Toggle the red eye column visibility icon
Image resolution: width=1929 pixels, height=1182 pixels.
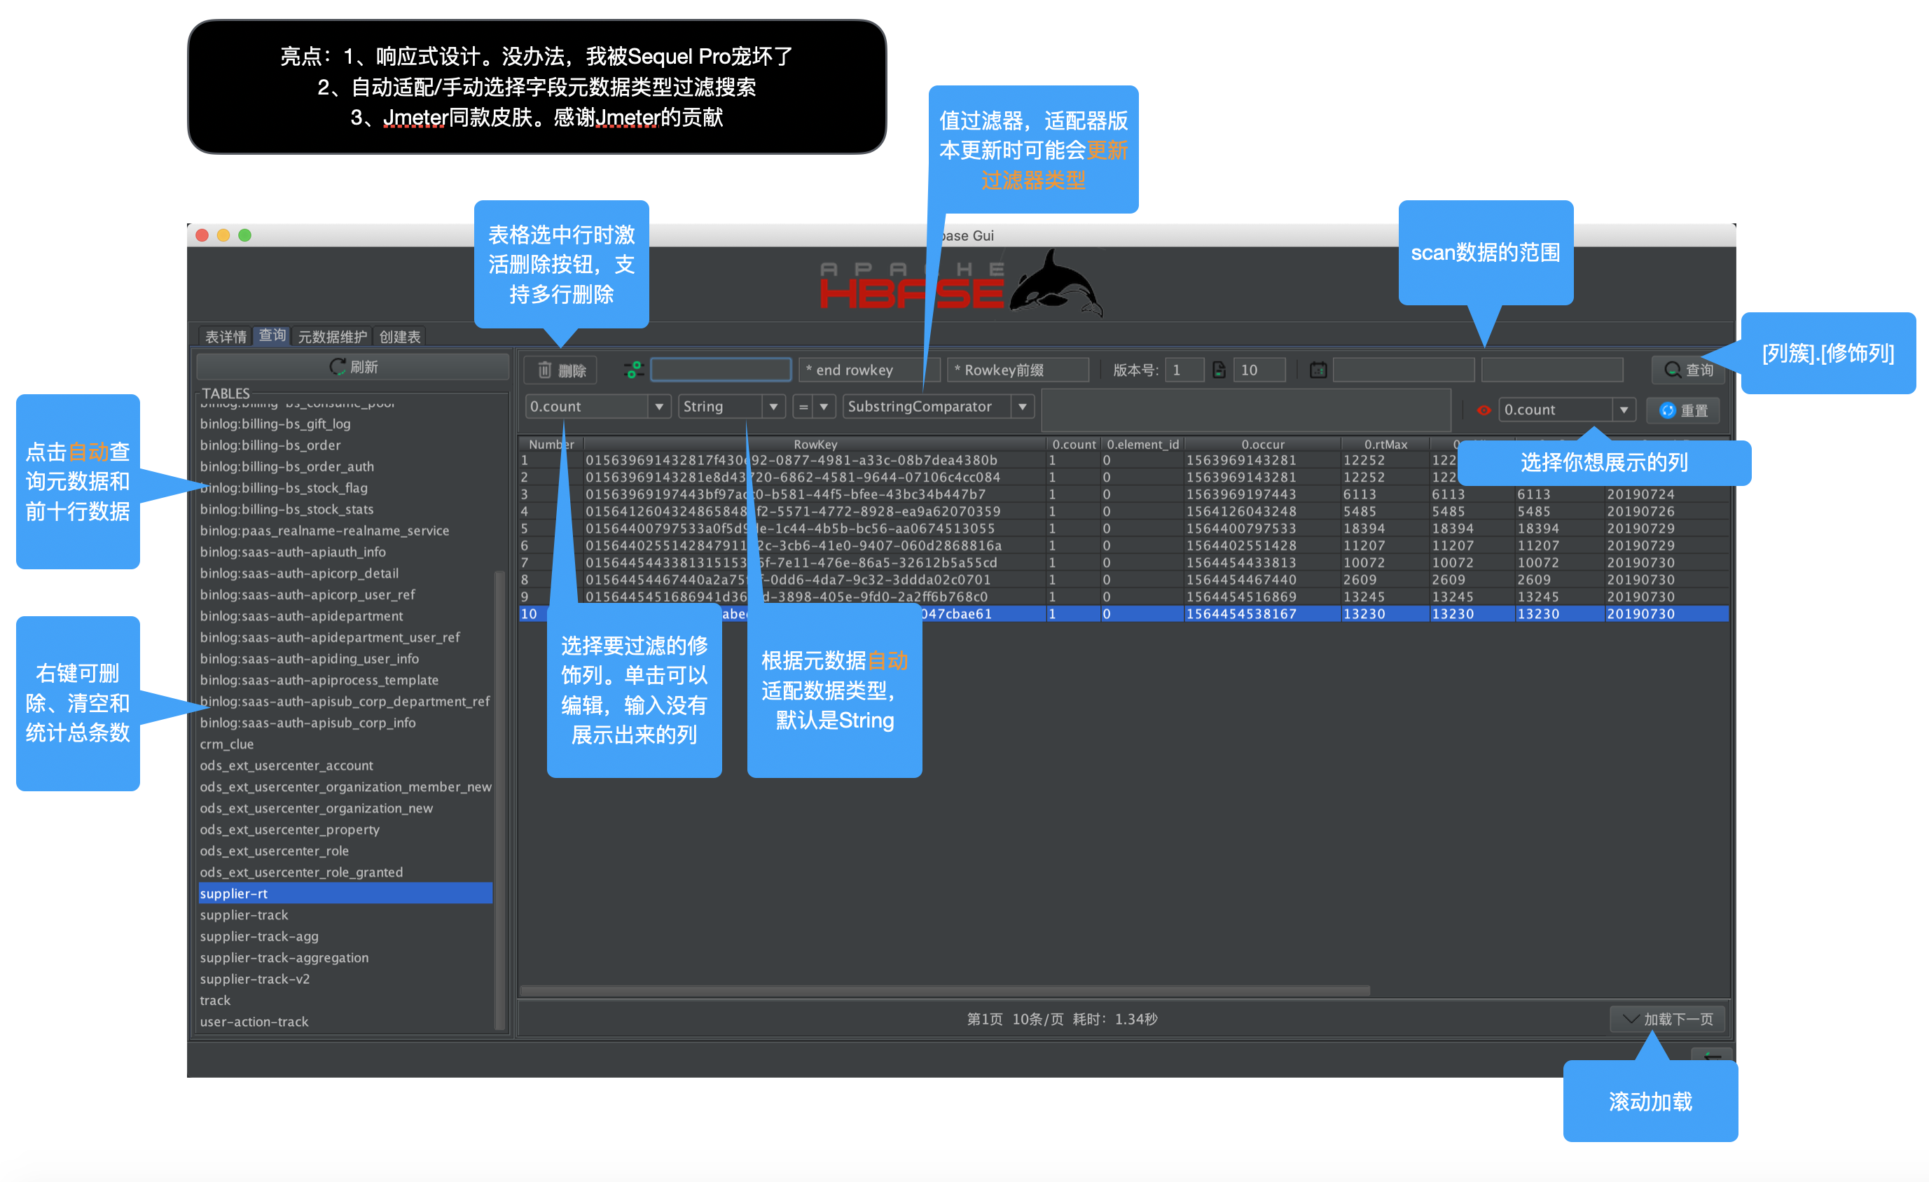(1483, 410)
